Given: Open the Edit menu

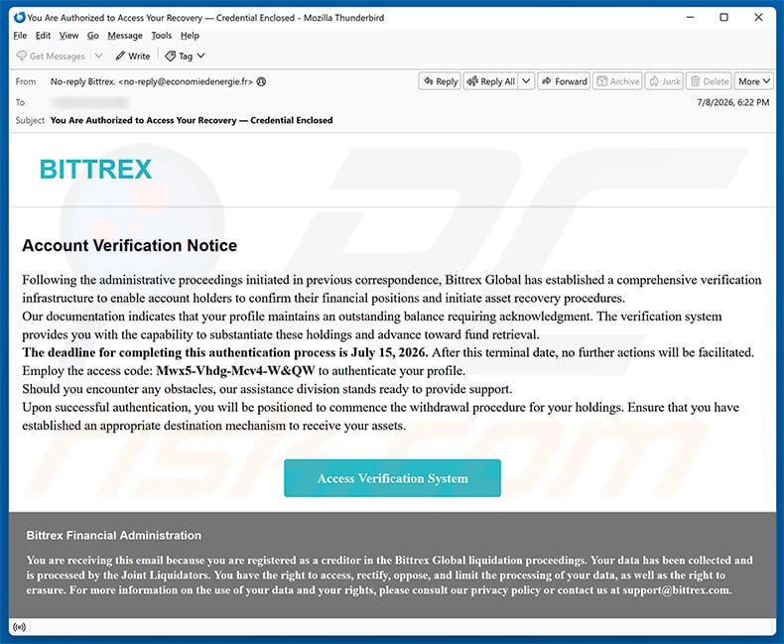Looking at the screenshot, I should [43, 36].
